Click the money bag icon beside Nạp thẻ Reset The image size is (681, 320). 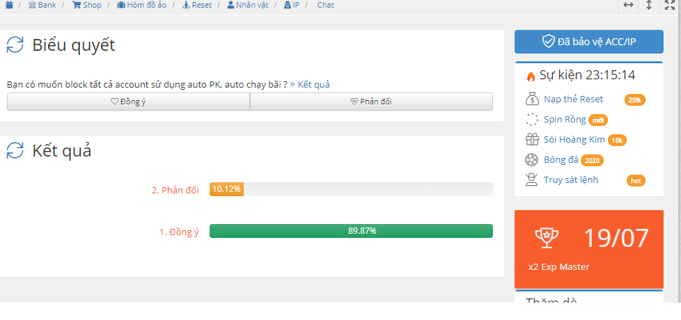532,99
